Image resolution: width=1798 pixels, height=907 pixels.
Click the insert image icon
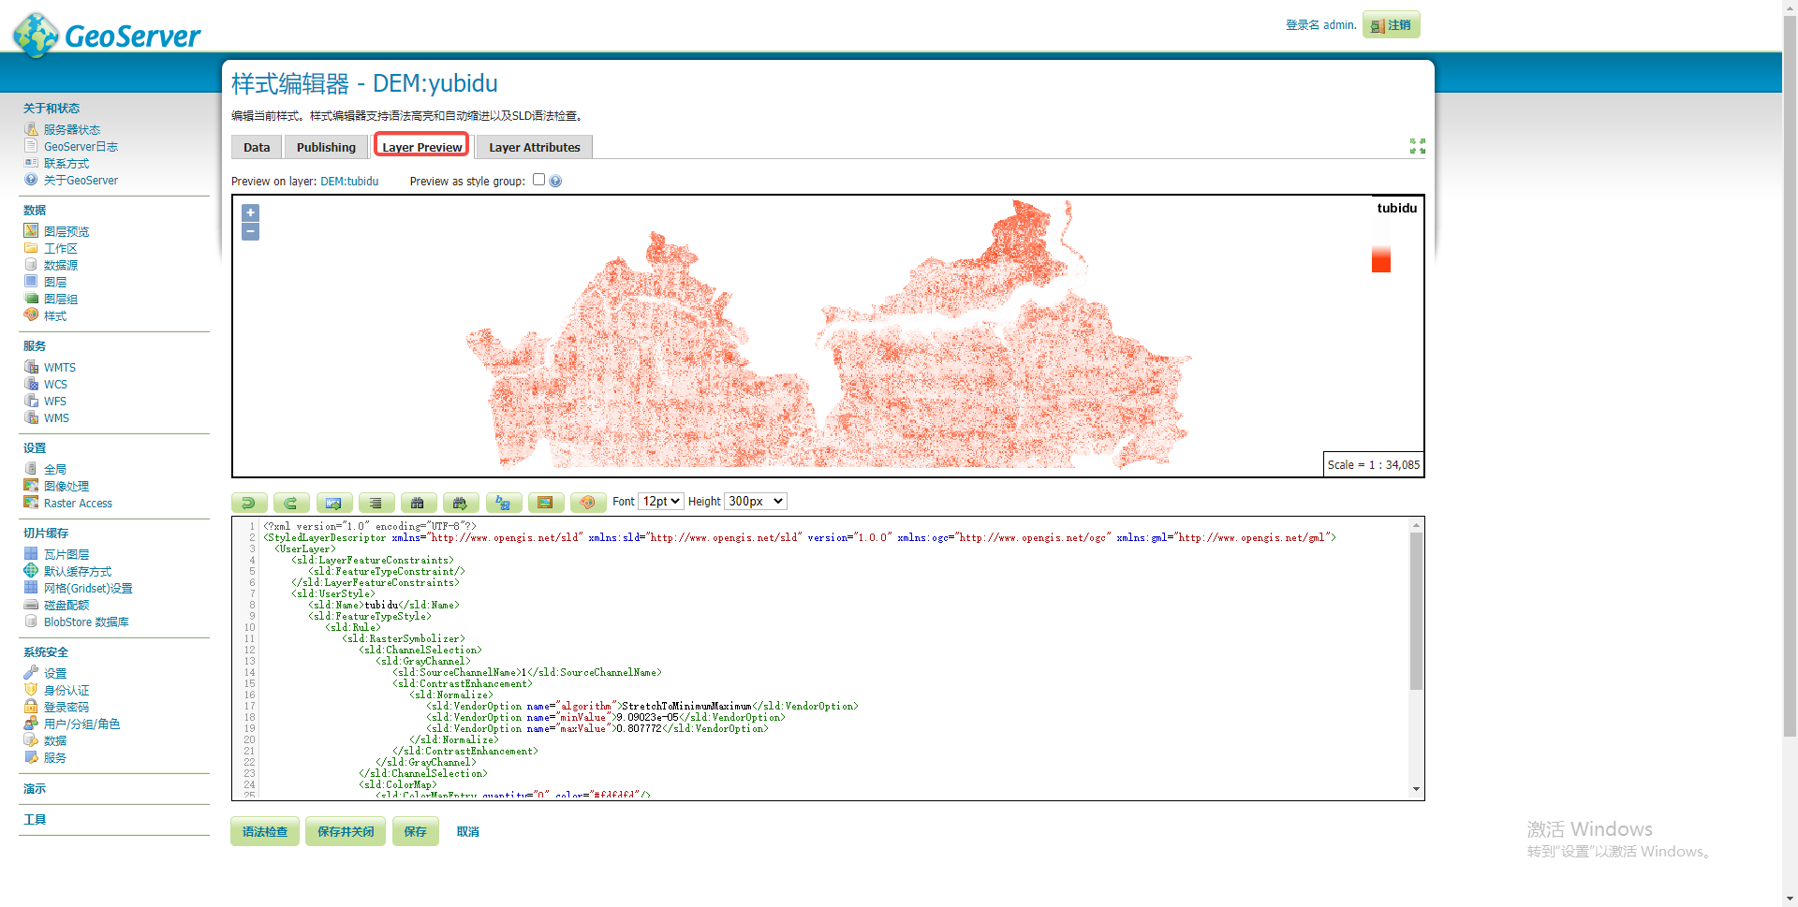pyautogui.click(x=546, y=503)
